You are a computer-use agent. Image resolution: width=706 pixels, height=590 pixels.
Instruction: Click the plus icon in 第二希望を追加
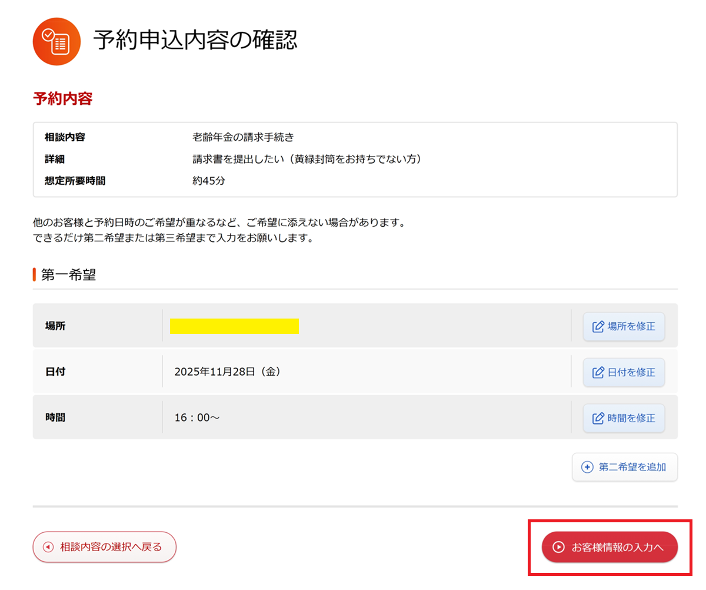tap(587, 467)
